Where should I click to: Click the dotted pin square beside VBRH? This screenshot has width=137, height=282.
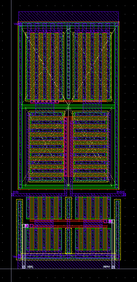click(x=113, y=267)
